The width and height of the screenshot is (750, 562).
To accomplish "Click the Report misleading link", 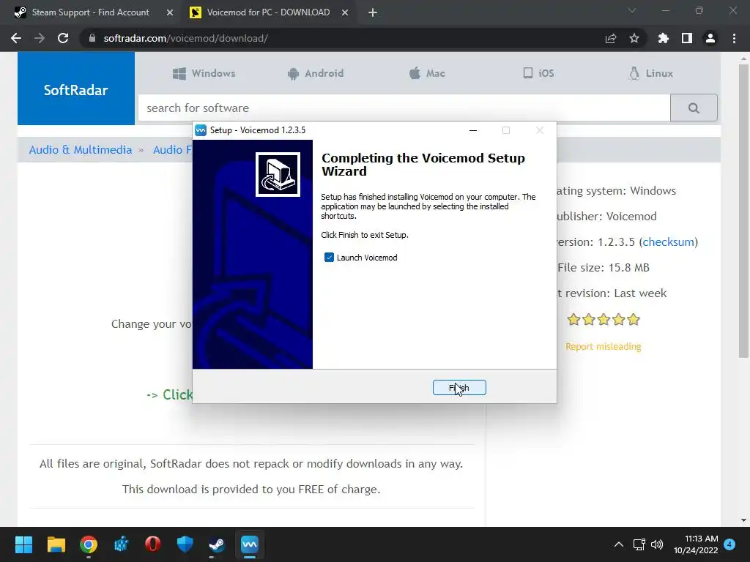I will [604, 346].
